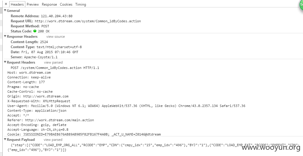303x156 pixels.
Task: Click the Request URL value
Action: point(88,21)
